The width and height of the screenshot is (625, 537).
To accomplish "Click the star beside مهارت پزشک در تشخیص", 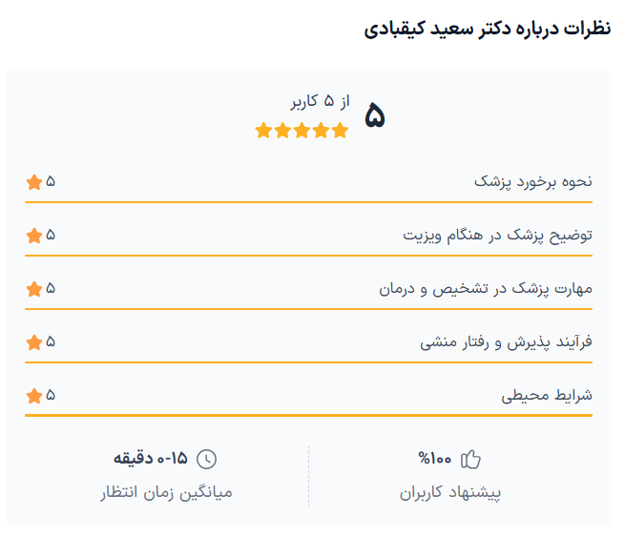I will click(x=34, y=288).
